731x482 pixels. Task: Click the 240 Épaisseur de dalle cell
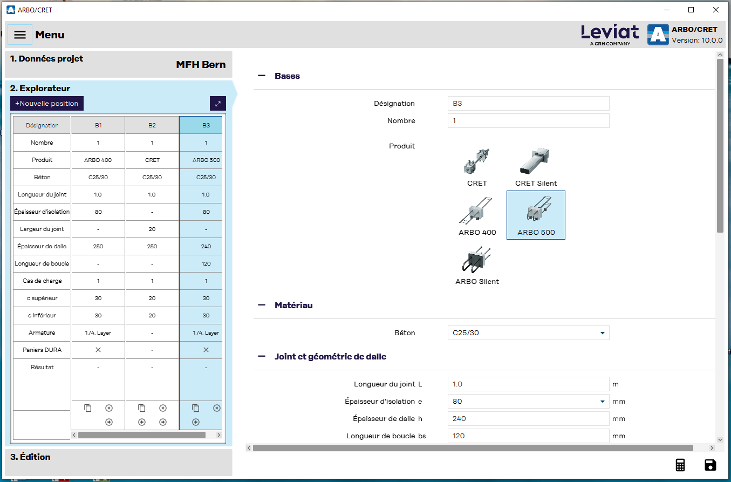coord(201,247)
